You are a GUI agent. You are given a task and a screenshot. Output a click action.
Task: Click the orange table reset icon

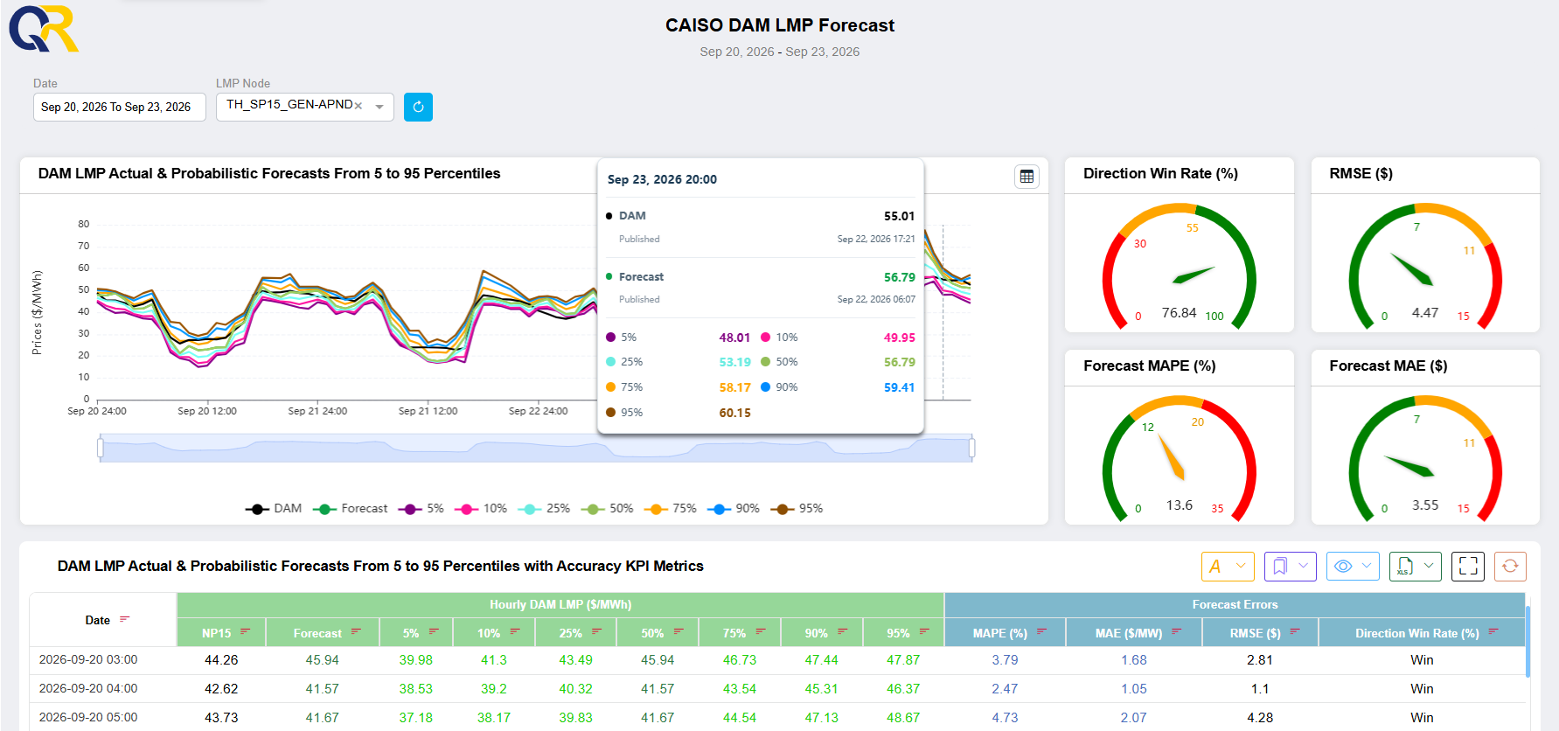(x=1510, y=567)
